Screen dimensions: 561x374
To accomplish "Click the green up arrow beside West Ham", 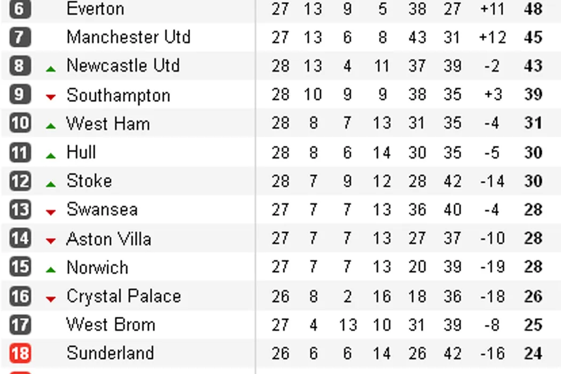I will [51, 126].
